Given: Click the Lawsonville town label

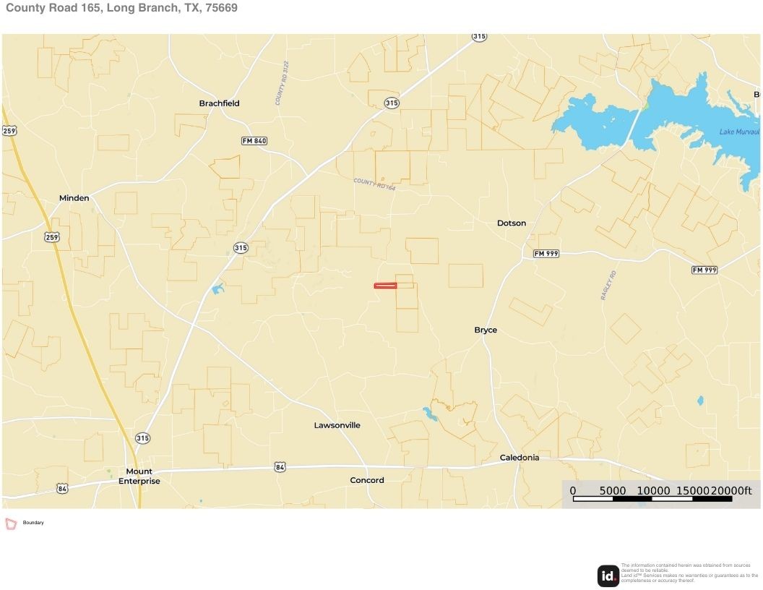Looking at the screenshot, I should click(337, 425).
